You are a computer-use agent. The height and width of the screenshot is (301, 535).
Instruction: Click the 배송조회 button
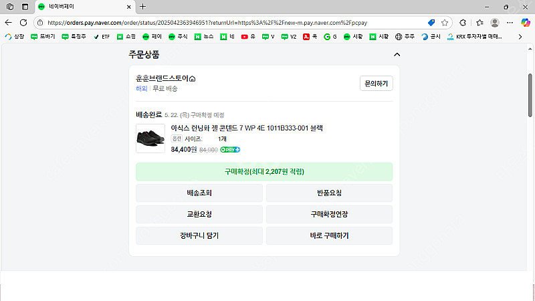click(199, 193)
